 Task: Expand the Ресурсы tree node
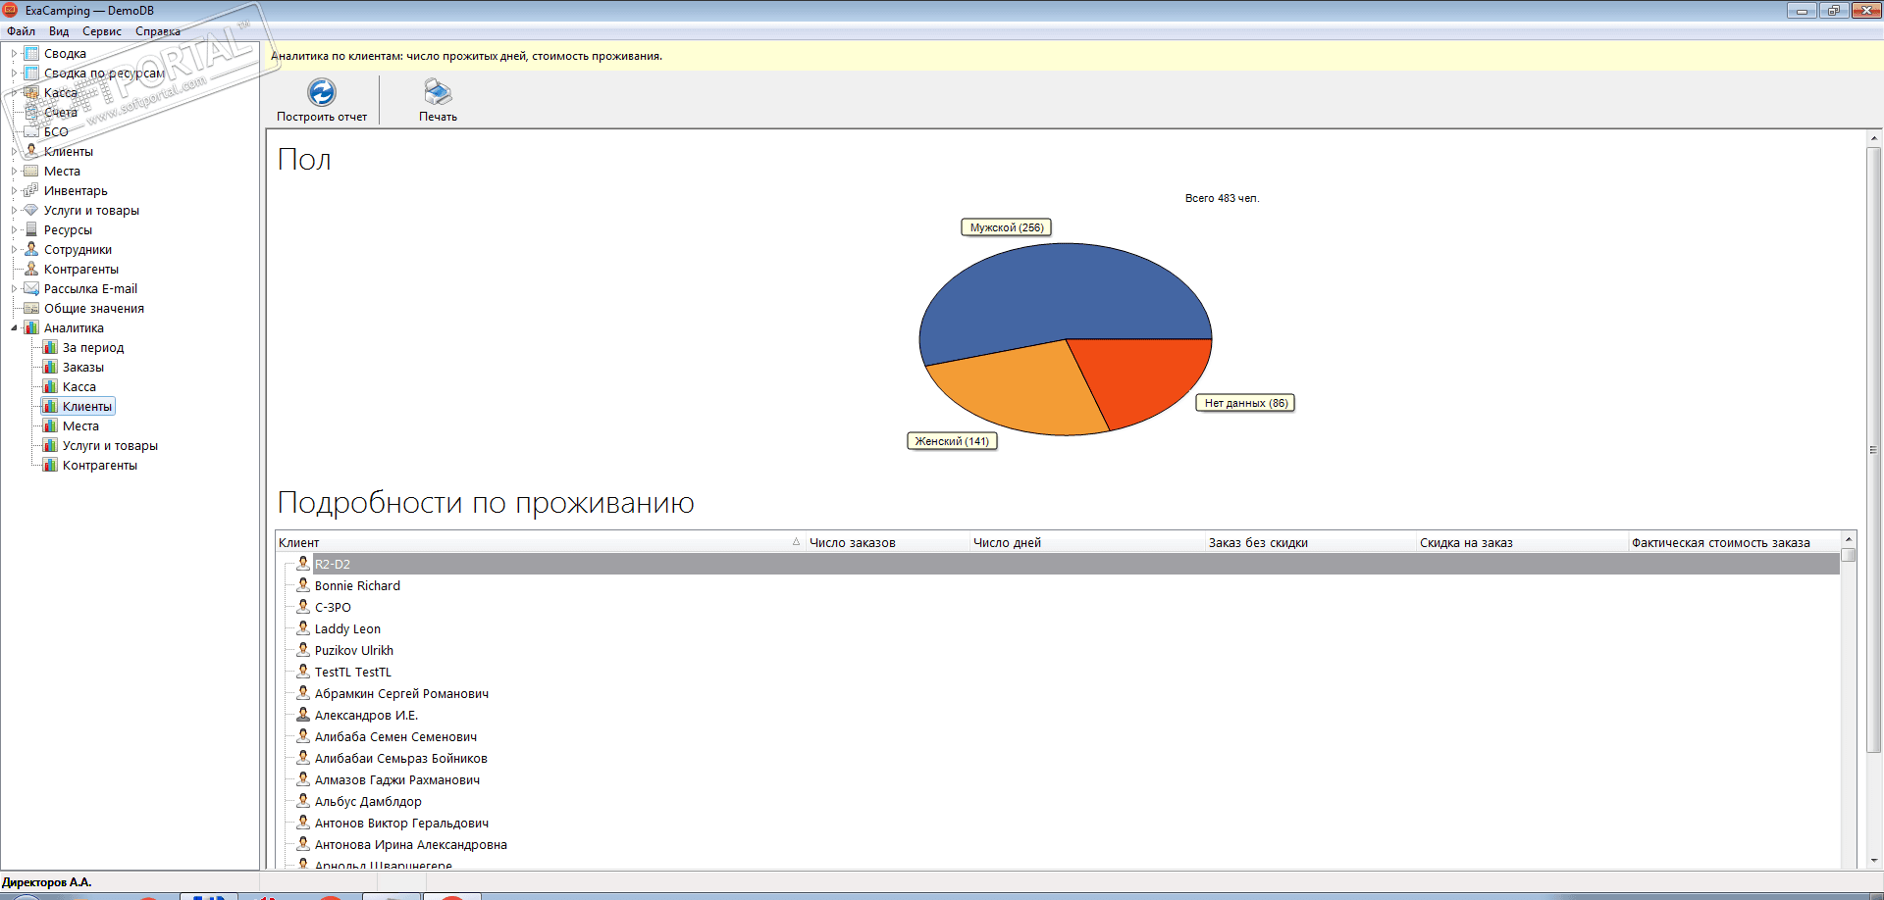coord(14,229)
